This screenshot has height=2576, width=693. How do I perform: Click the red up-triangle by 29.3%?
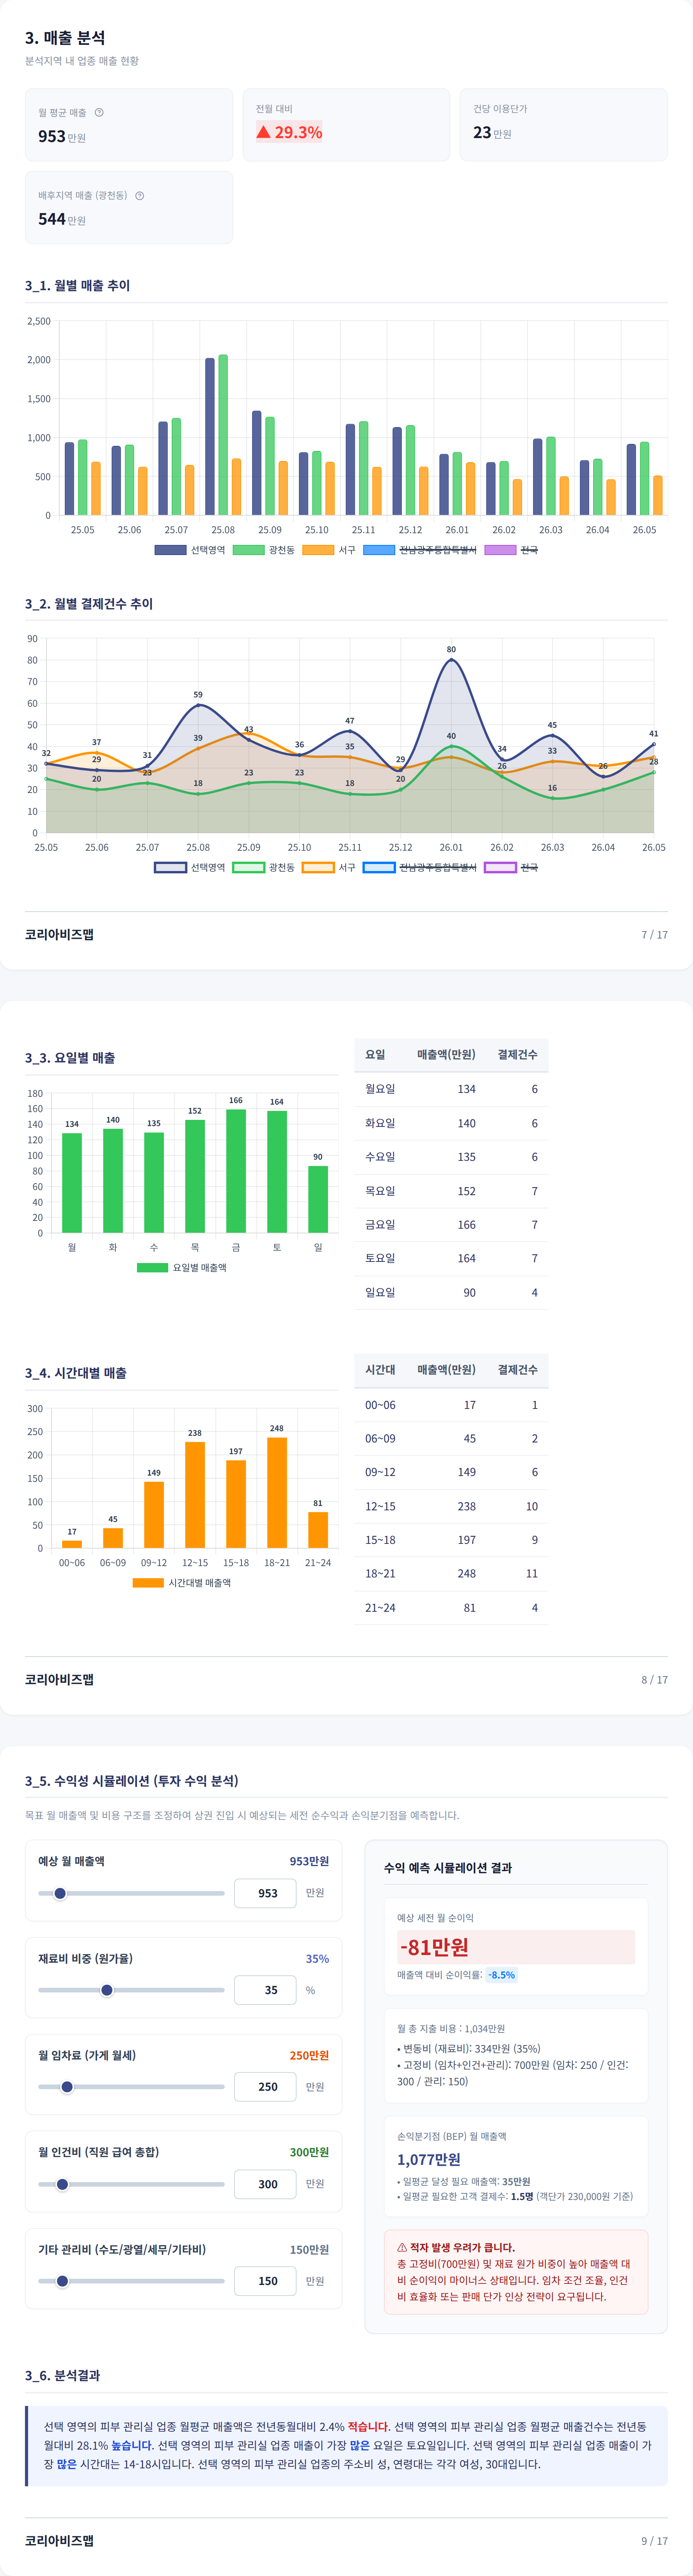(x=263, y=132)
